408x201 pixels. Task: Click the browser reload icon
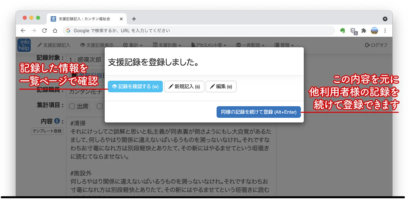[x=44, y=31]
